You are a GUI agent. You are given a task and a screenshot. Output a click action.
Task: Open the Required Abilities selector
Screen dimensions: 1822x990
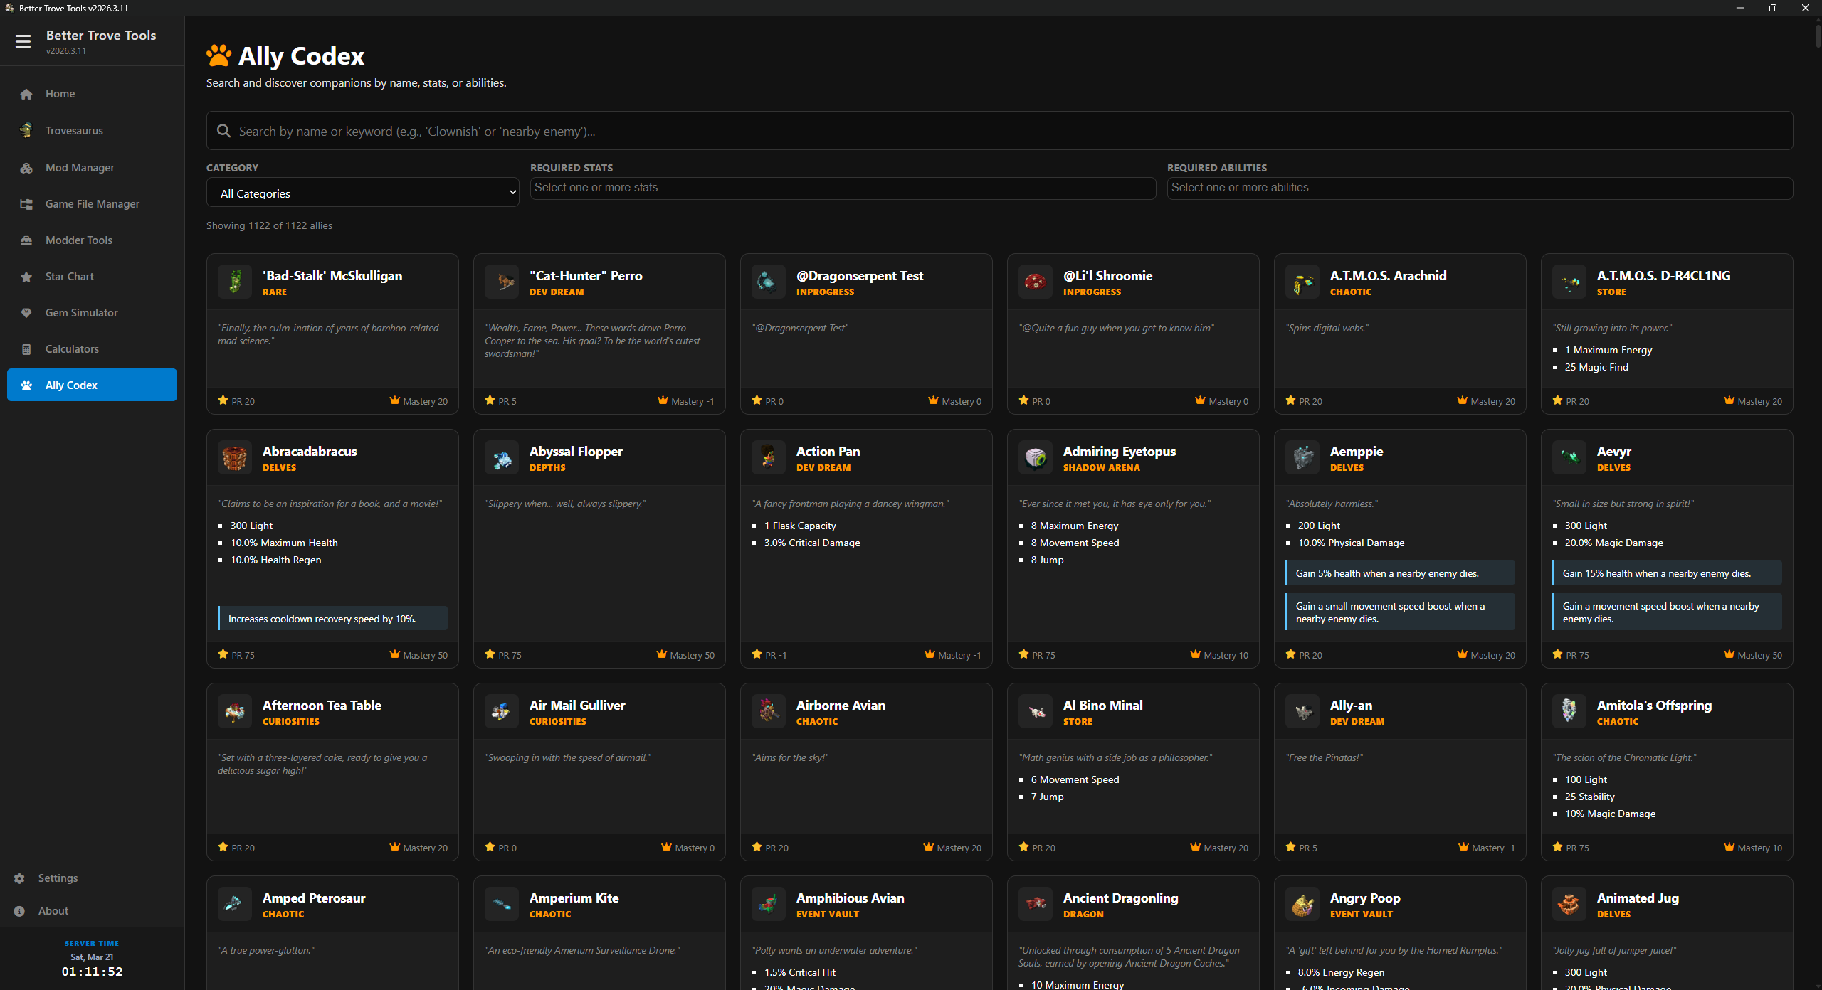click(x=1479, y=188)
